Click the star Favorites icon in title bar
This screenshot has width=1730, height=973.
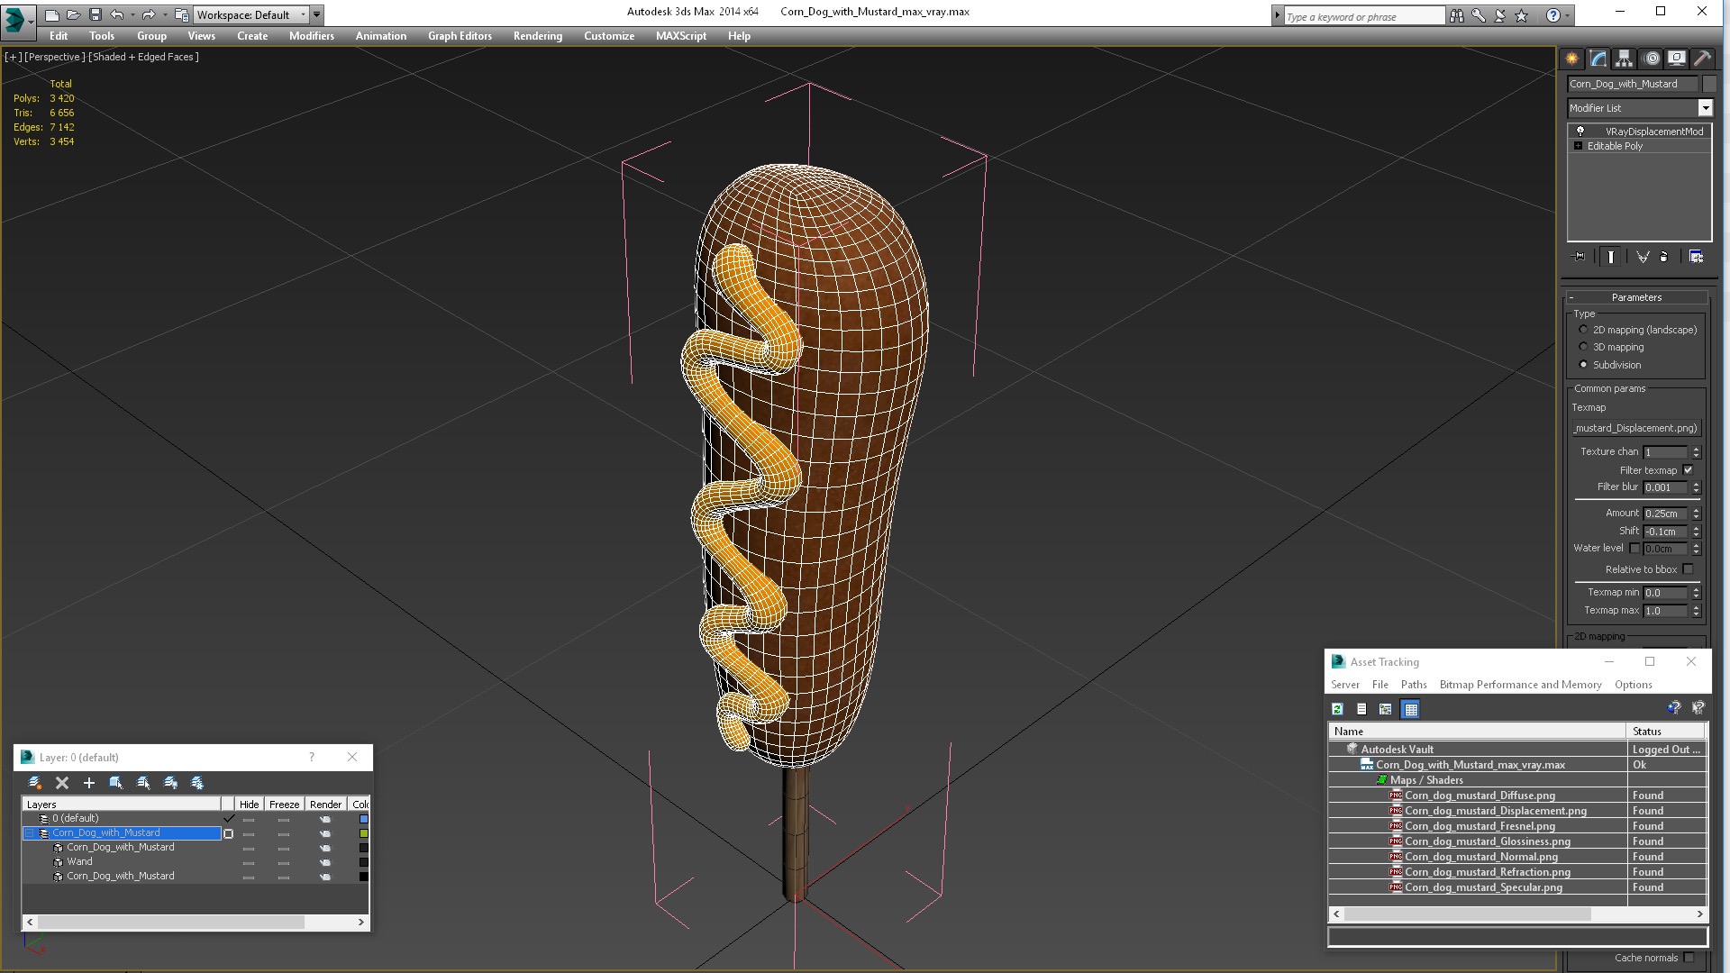(x=1522, y=15)
